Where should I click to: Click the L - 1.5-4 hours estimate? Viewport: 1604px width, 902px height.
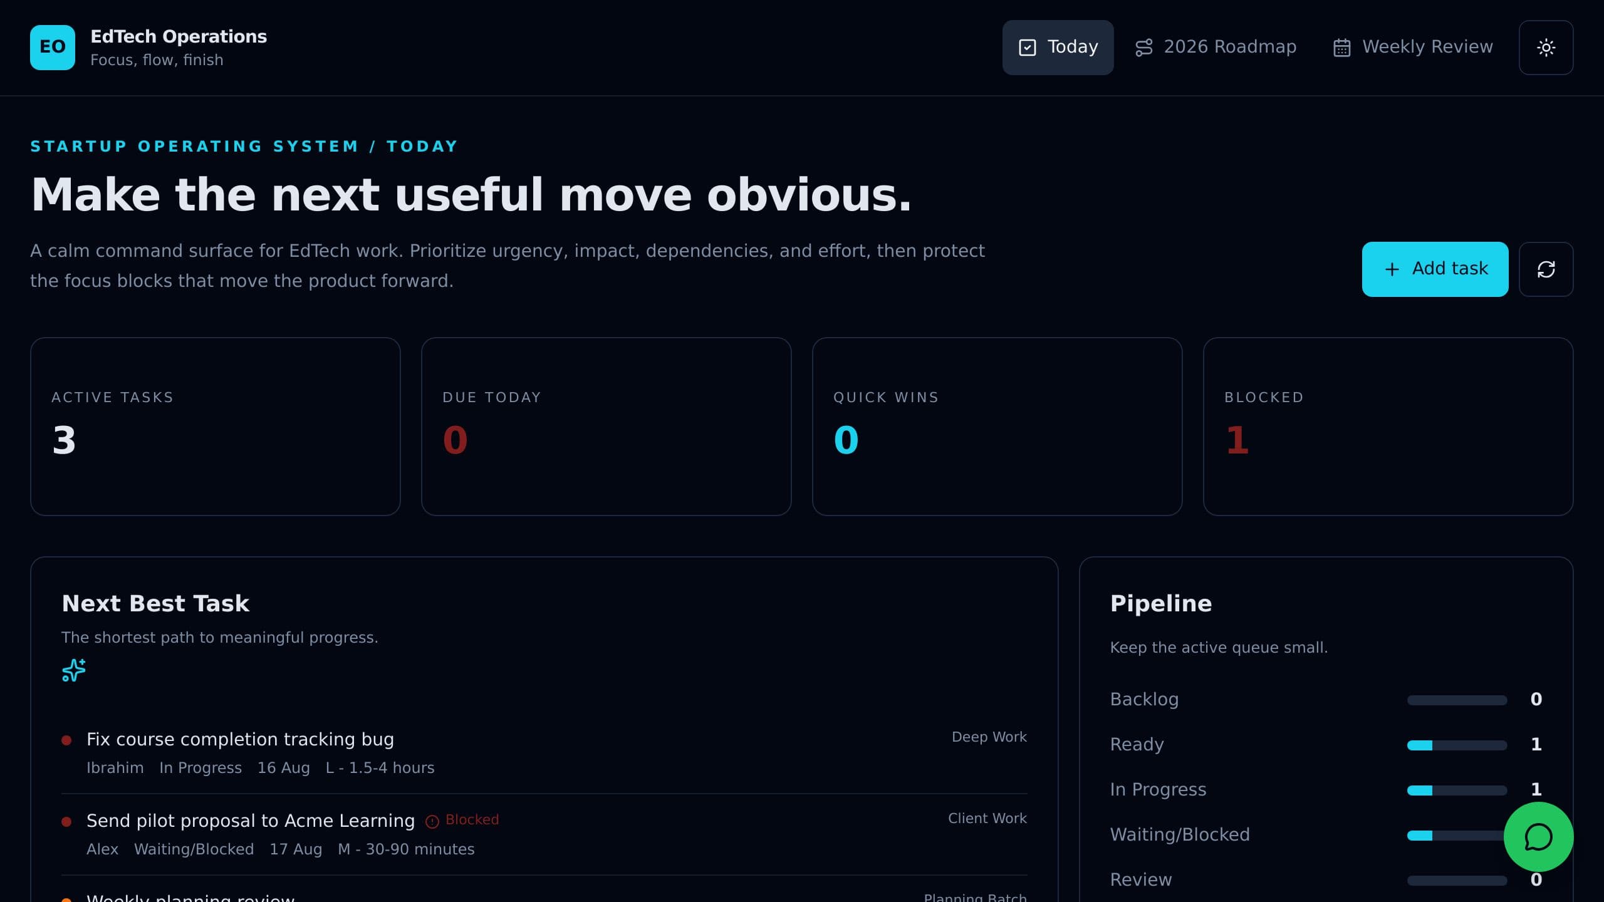(380, 768)
